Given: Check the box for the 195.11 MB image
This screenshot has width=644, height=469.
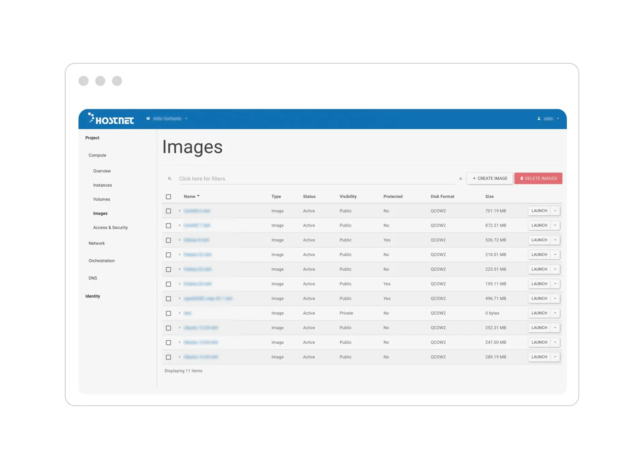Looking at the screenshot, I should pyautogui.click(x=168, y=284).
